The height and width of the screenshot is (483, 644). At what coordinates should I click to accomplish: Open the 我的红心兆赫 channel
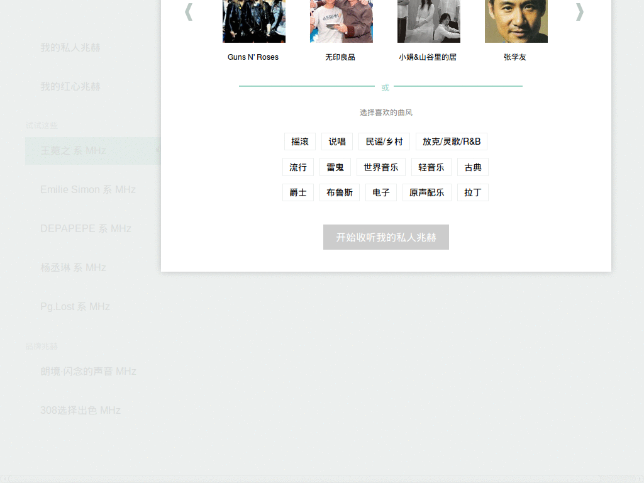click(70, 86)
